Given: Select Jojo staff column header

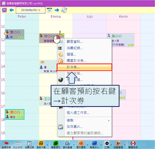Looking at the screenshot, I should tap(90, 17).
